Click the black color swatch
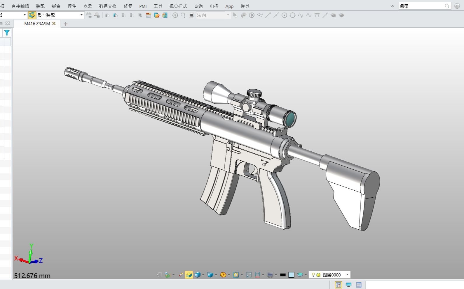 click(x=282, y=275)
